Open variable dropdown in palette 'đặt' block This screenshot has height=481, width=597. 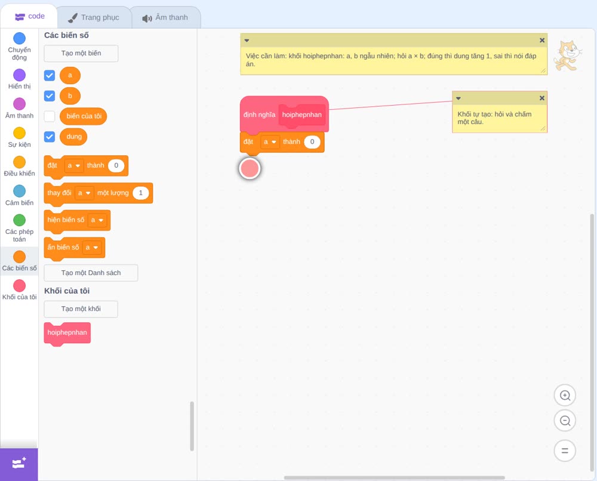point(74,165)
